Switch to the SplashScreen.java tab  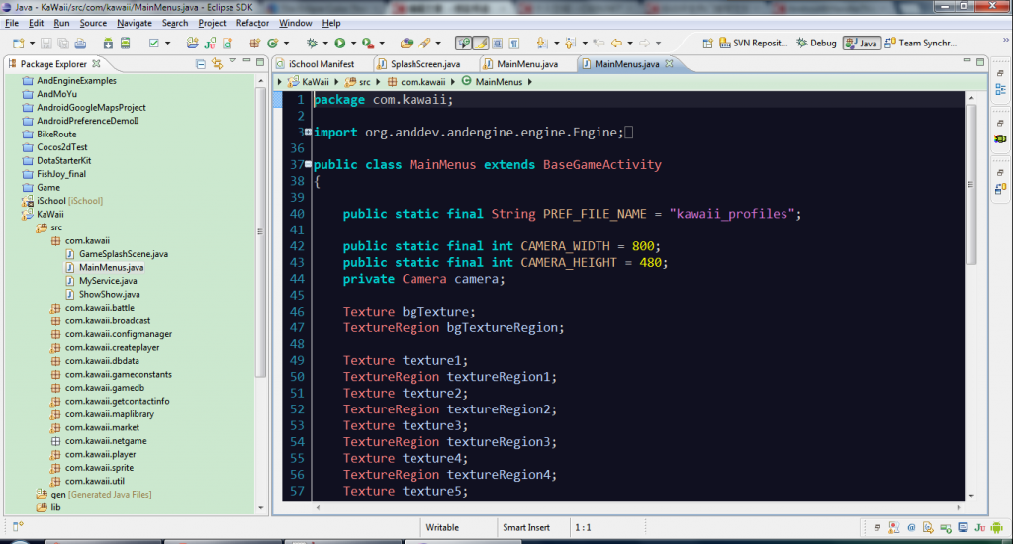425,64
